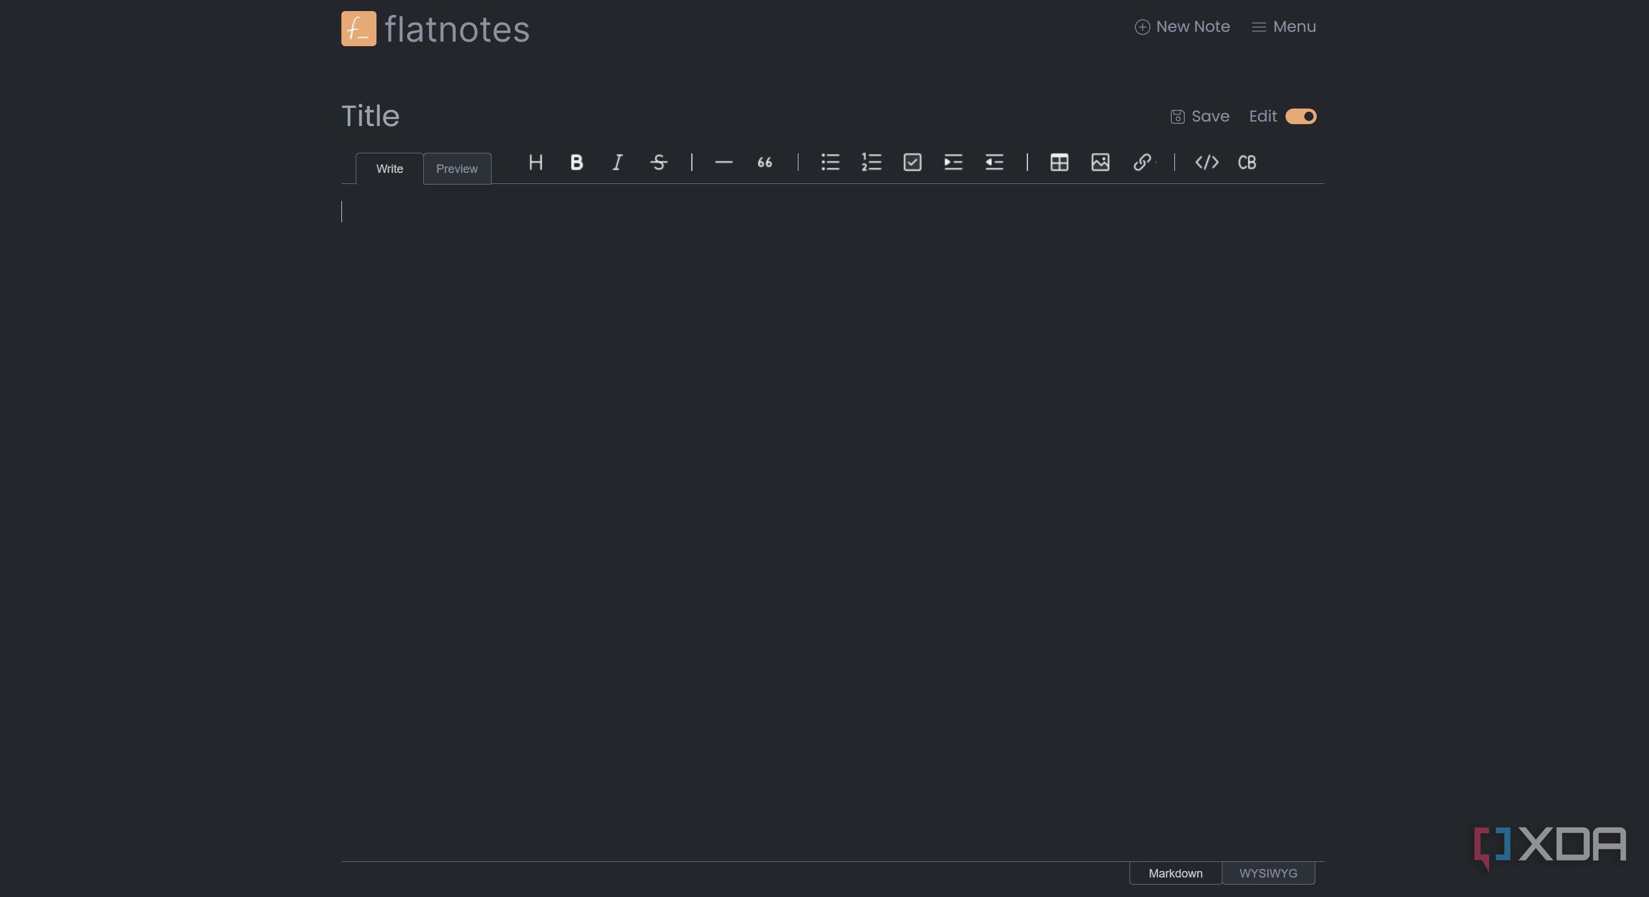Toggle bold formatting
Viewport: 1649px width, 897px height.
[x=576, y=162]
